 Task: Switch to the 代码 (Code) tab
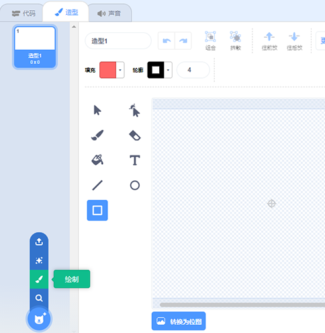coord(24,13)
